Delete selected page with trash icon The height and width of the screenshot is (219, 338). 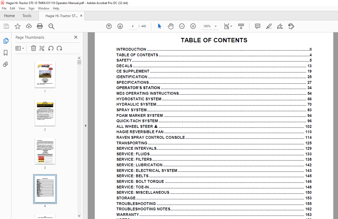(x=33, y=48)
